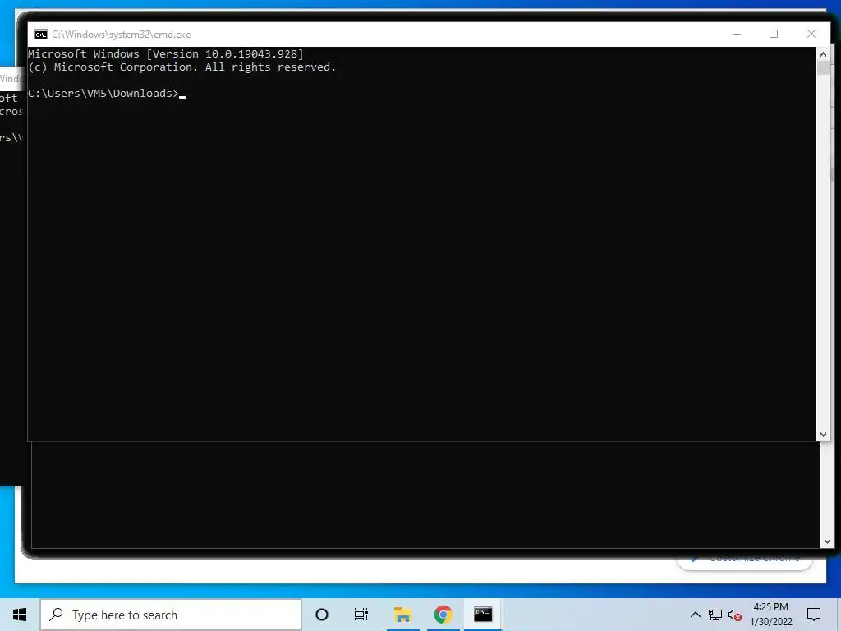The image size is (841, 631).
Task: Click the Microsoft Corporation copyright line
Action: point(182,67)
